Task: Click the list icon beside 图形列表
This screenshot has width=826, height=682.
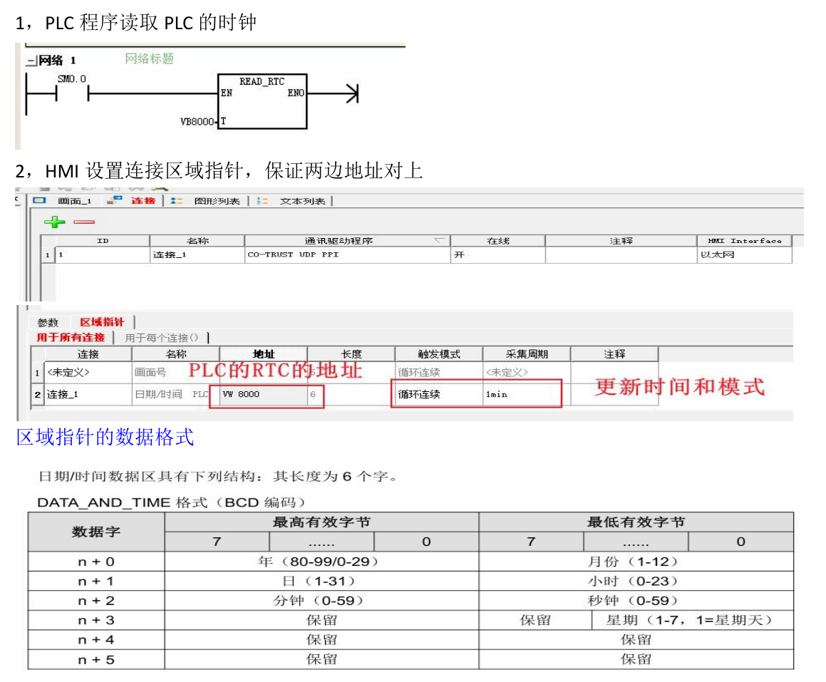Action: [x=177, y=201]
